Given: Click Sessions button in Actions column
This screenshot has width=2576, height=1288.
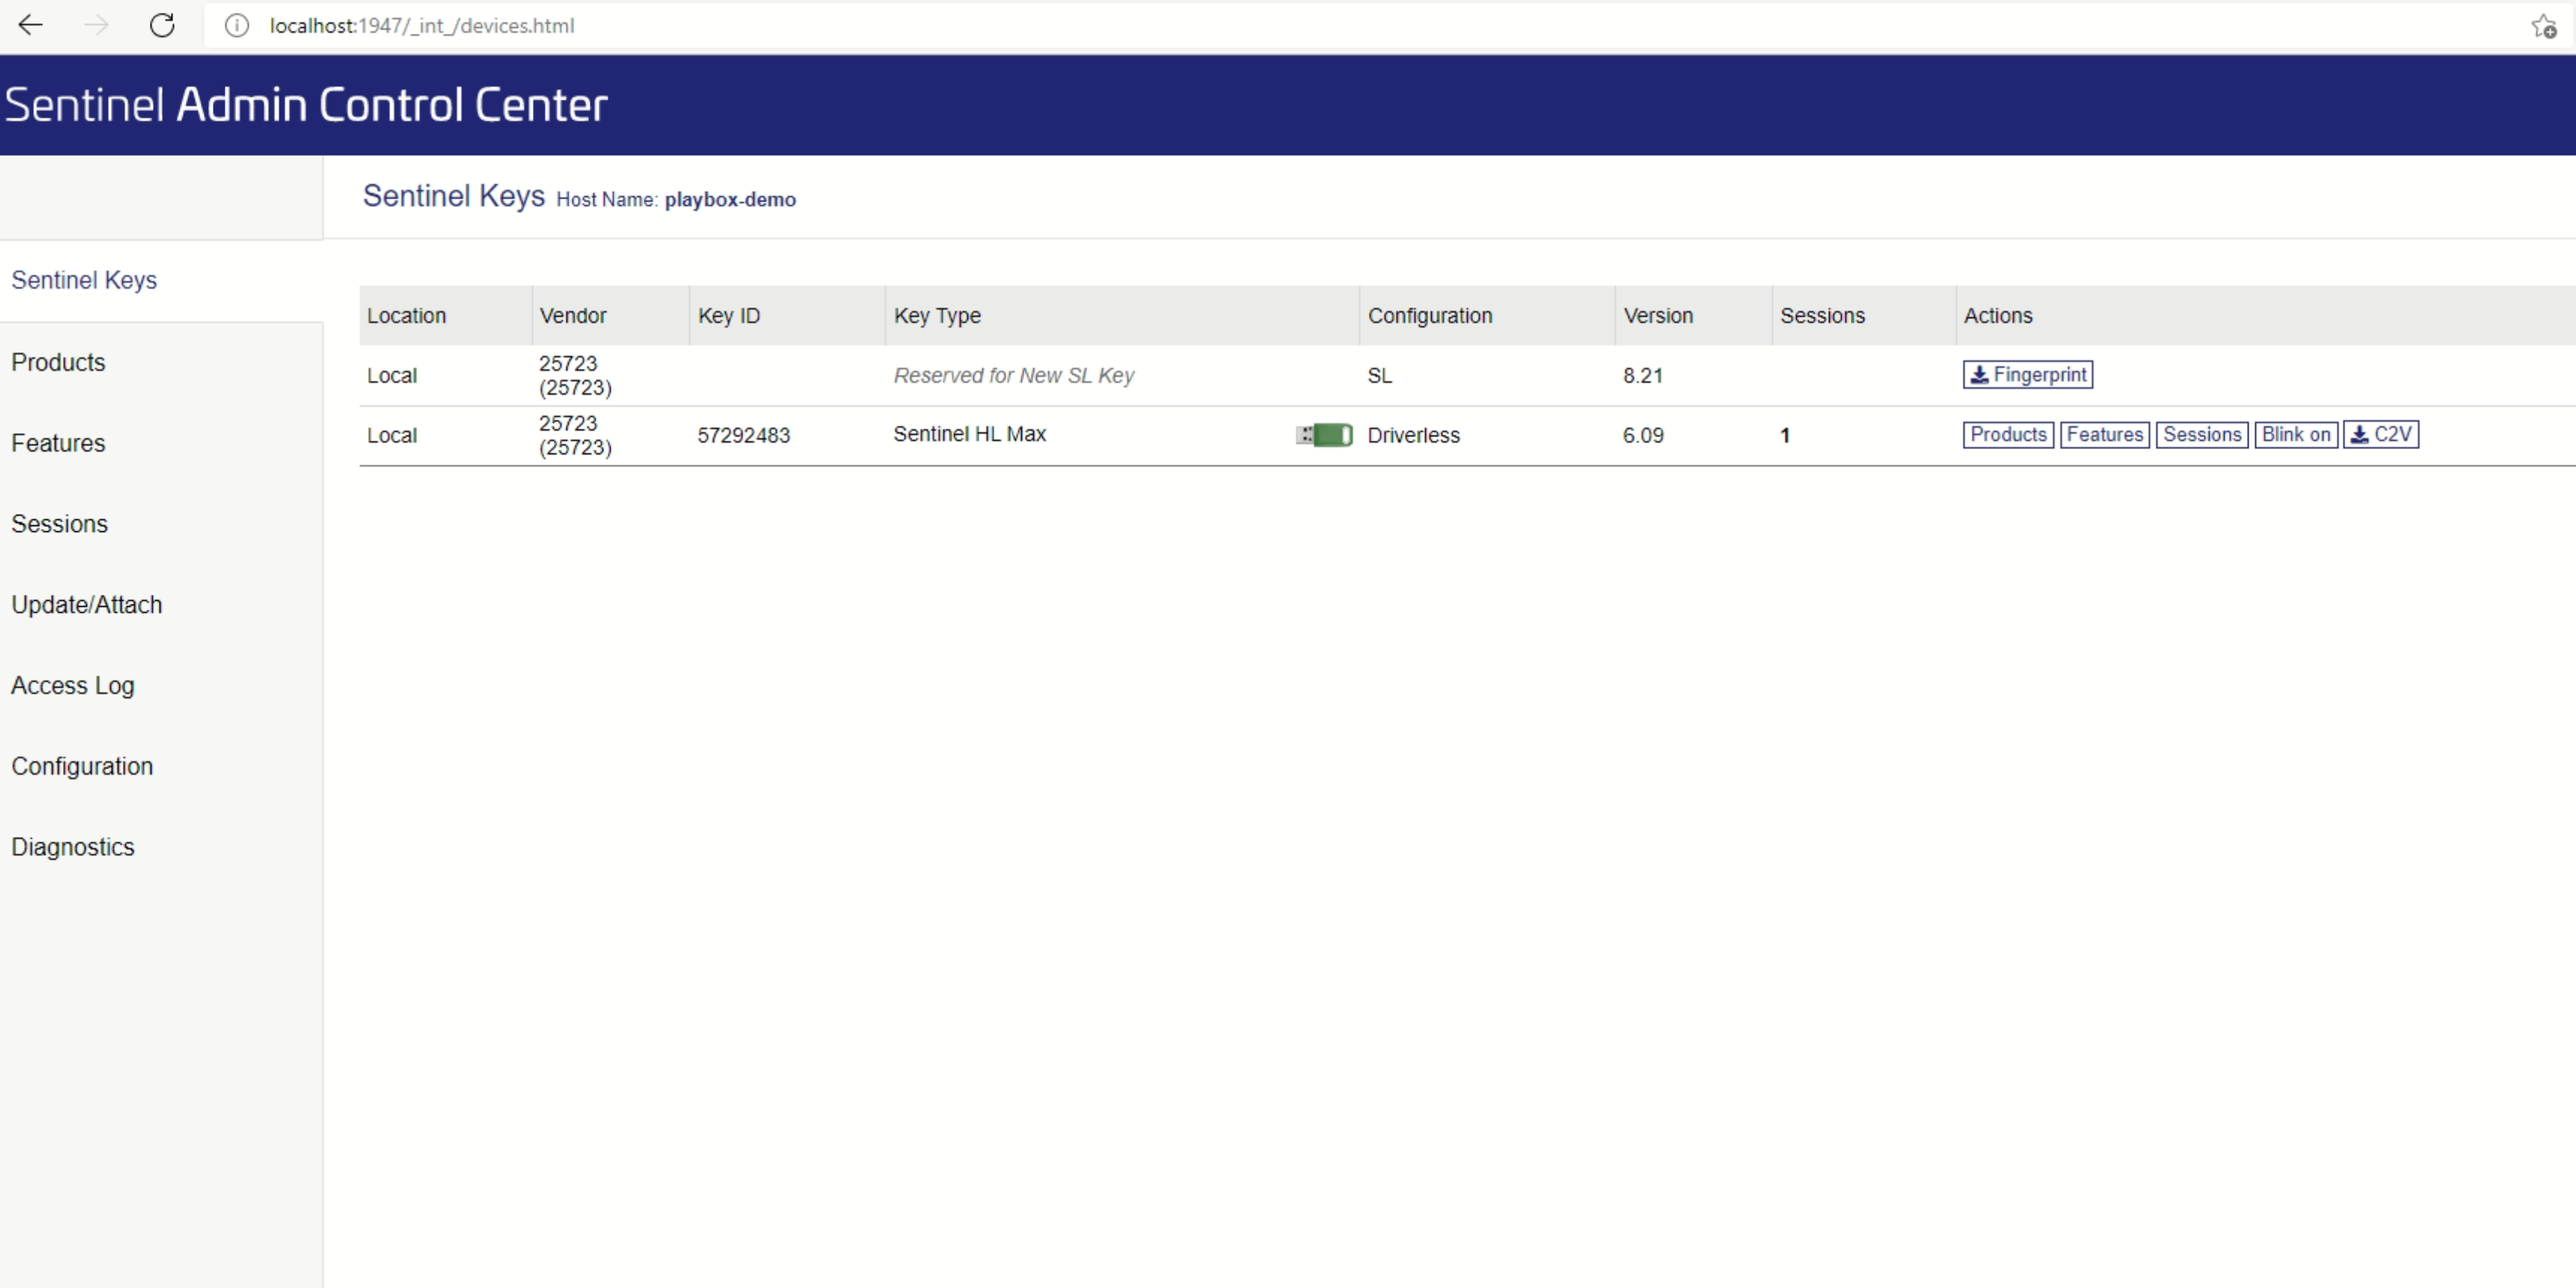Looking at the screenshot, I should (x=2202, y=435).
